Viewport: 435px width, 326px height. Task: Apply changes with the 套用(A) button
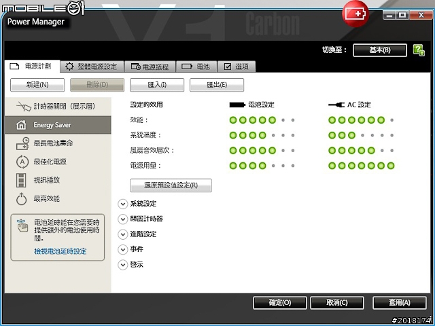(400, 303)
